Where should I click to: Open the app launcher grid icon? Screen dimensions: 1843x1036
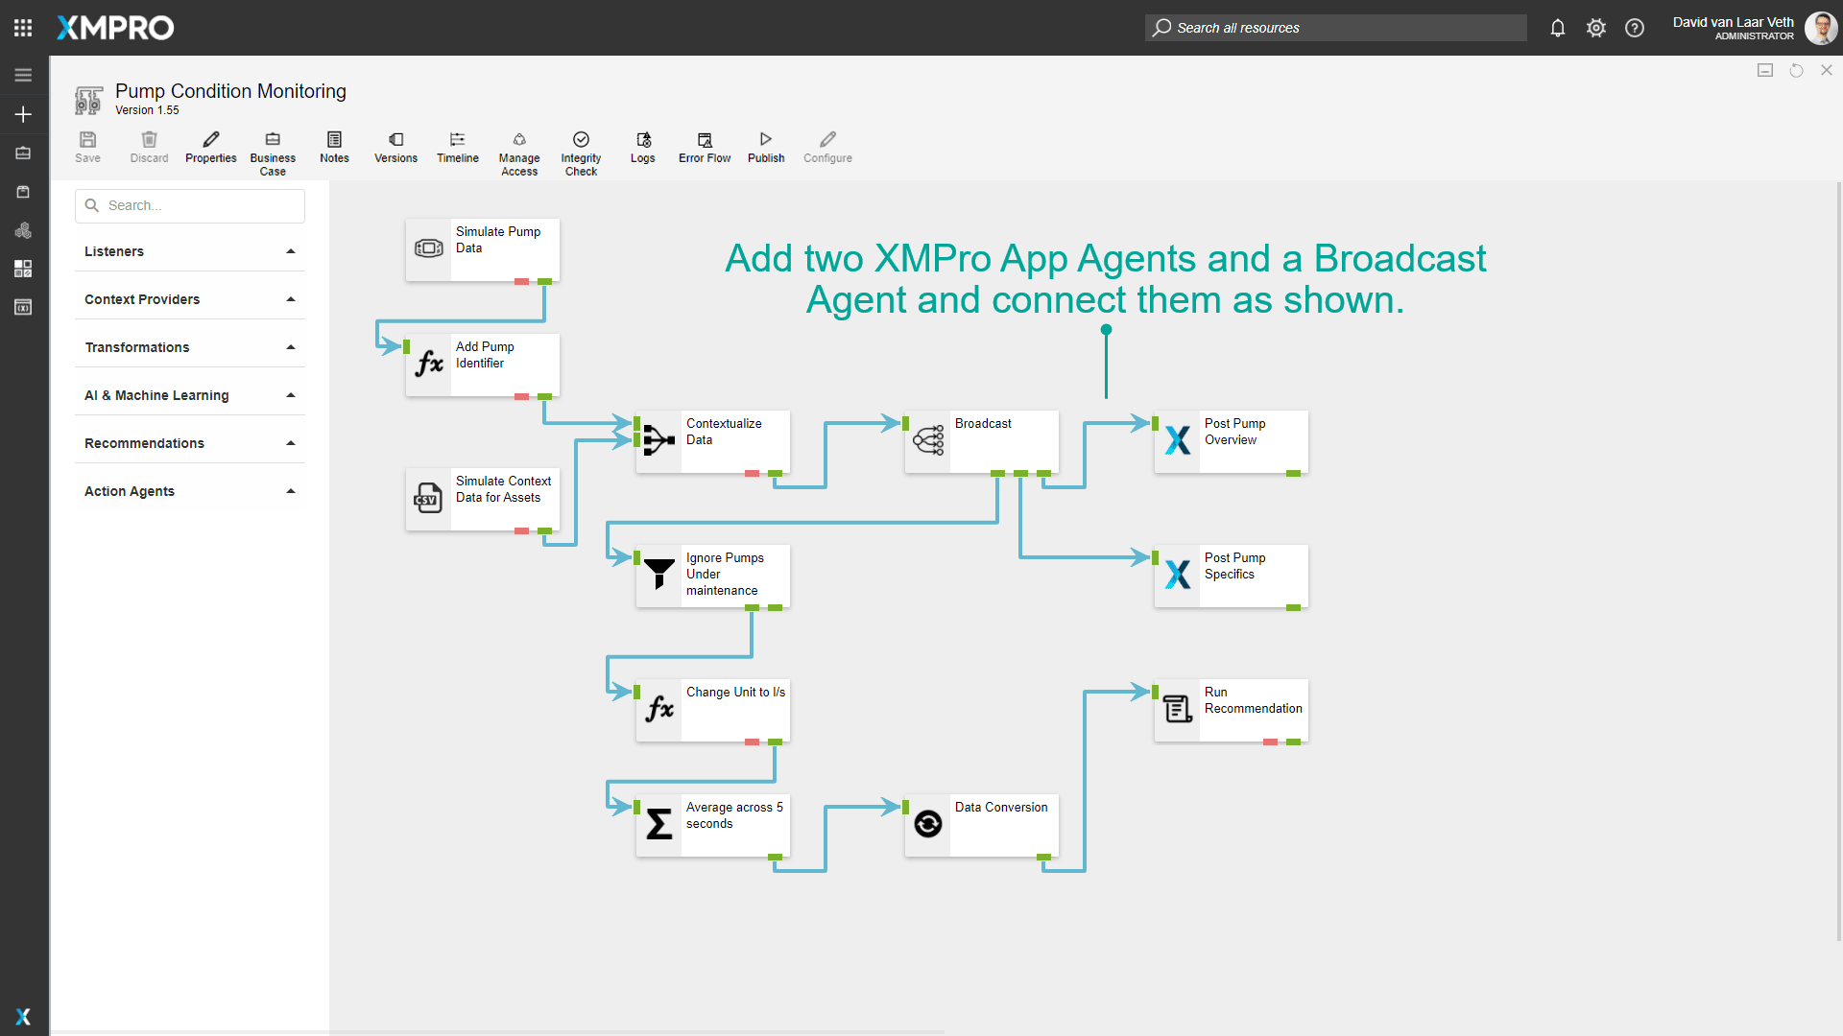tap(23, 28)
